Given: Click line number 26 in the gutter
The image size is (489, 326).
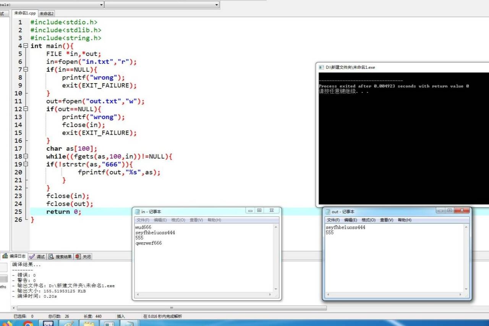Looking at the screenshot, I should [x=18, y=219].
